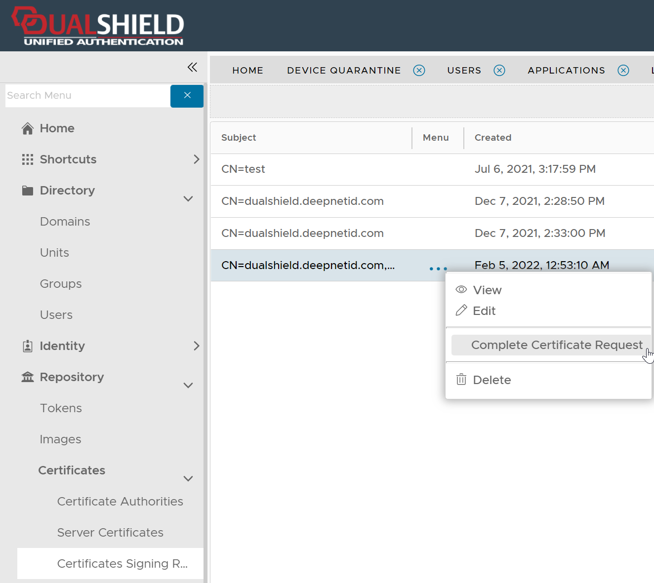Click the Home house icon in sidebar
Image resolution: width=654 pixels, height=583 pixels.
pos(28,128)
